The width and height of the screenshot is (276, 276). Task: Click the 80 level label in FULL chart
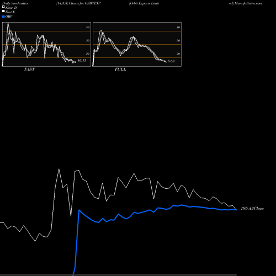tap(178, 27)
